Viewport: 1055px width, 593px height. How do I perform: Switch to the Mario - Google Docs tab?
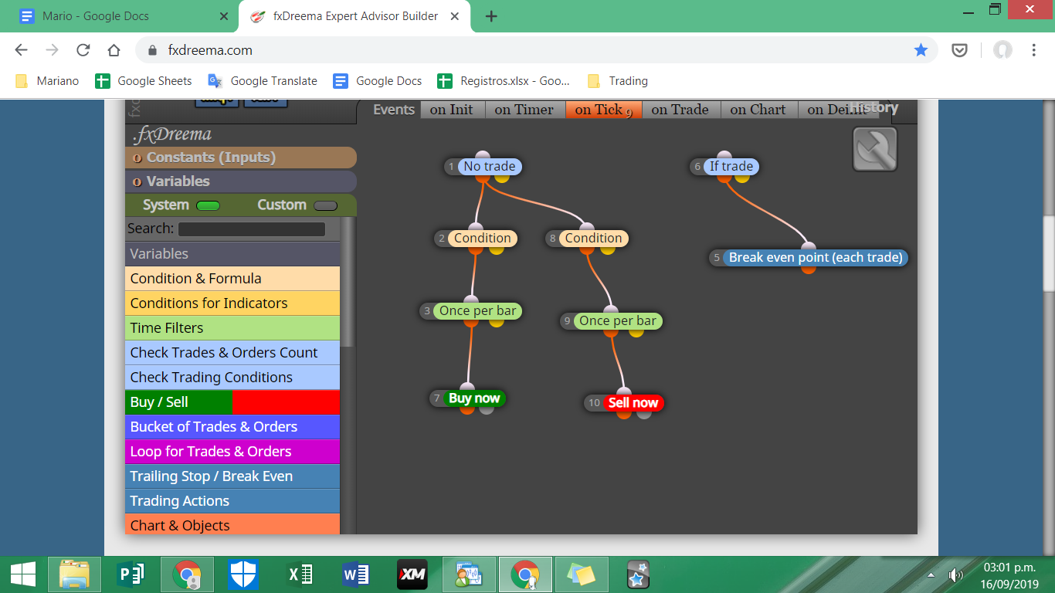[120, 16]
